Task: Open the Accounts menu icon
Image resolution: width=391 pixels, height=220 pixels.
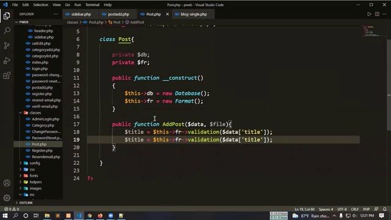Action: 7,183
